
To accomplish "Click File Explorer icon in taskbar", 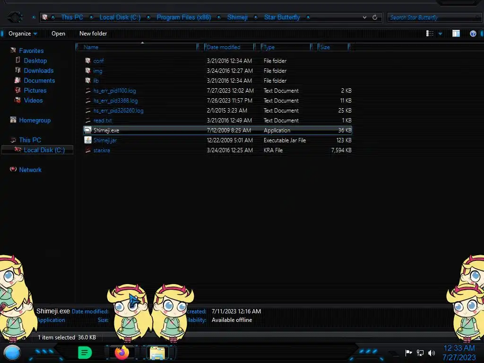I will [157, 353].
